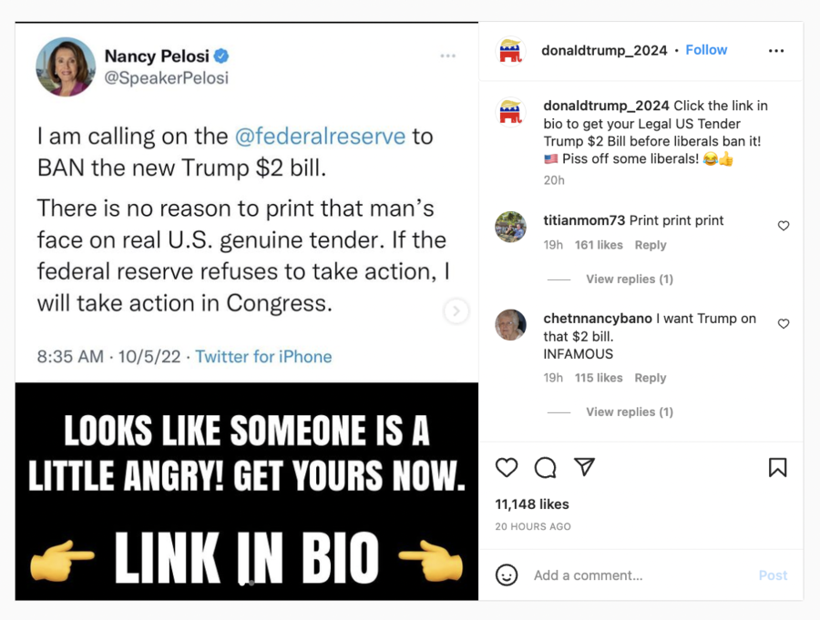This screenshot has height=620, width=820.
Task: Like titianmom73's comment
Action: click(x=784, y=226)
